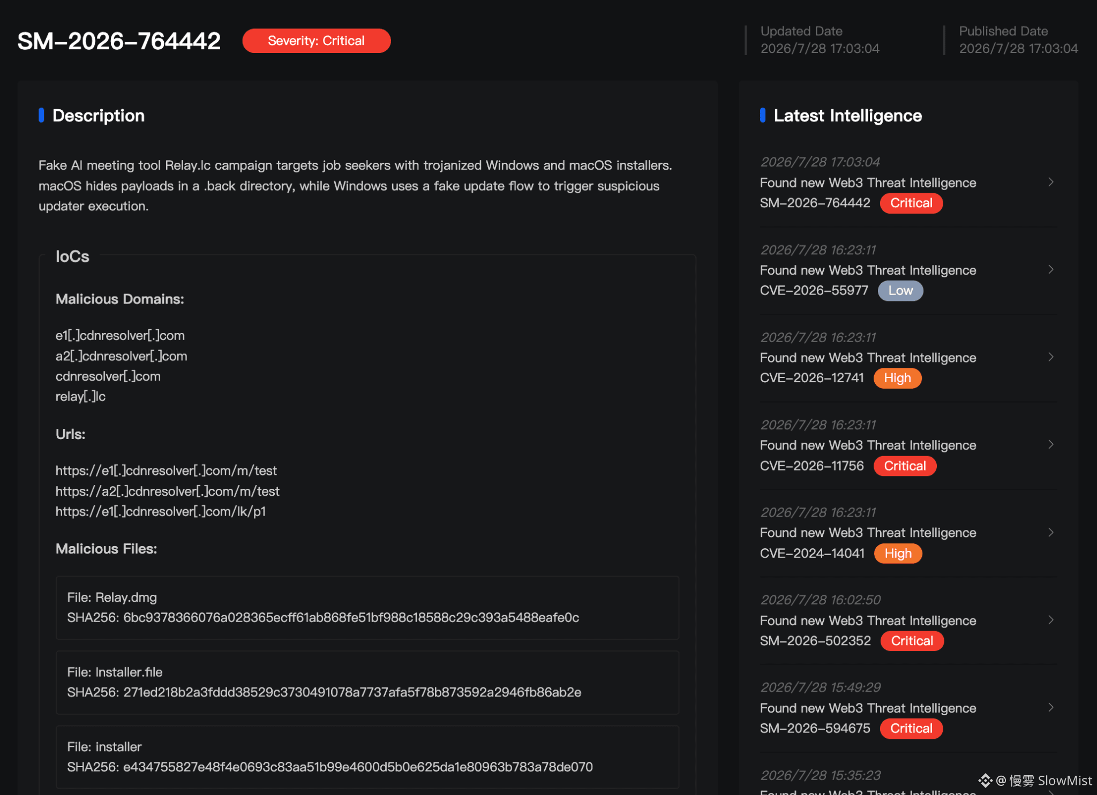The height and width of the screenshot is (795, 1097).
Task: Click the large SM-2026-764442 page title
Action: click(x=119, y=41)
